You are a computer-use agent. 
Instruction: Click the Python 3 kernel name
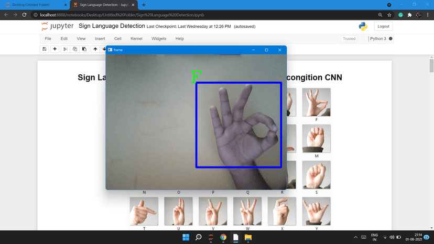coord(378,39)
